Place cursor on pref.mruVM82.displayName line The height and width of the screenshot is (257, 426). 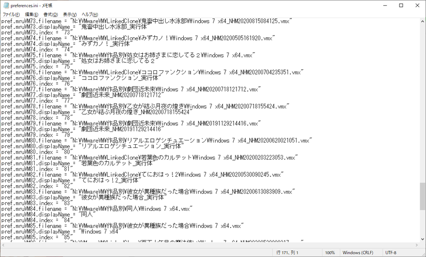[71, 181]
